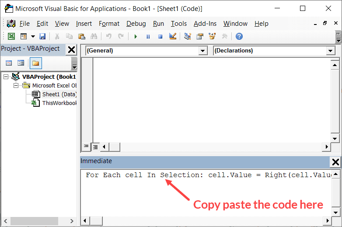Click the View Microsoft Excel icon
Image resolution: width=342 pixels, height=227 pixels.
[x=11, y=36]
